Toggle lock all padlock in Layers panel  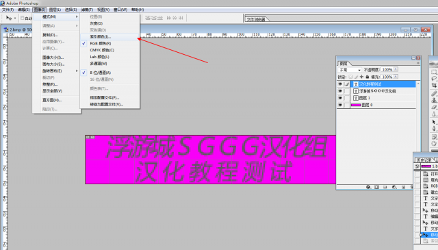pyautogui.click(x=368, y=77)
